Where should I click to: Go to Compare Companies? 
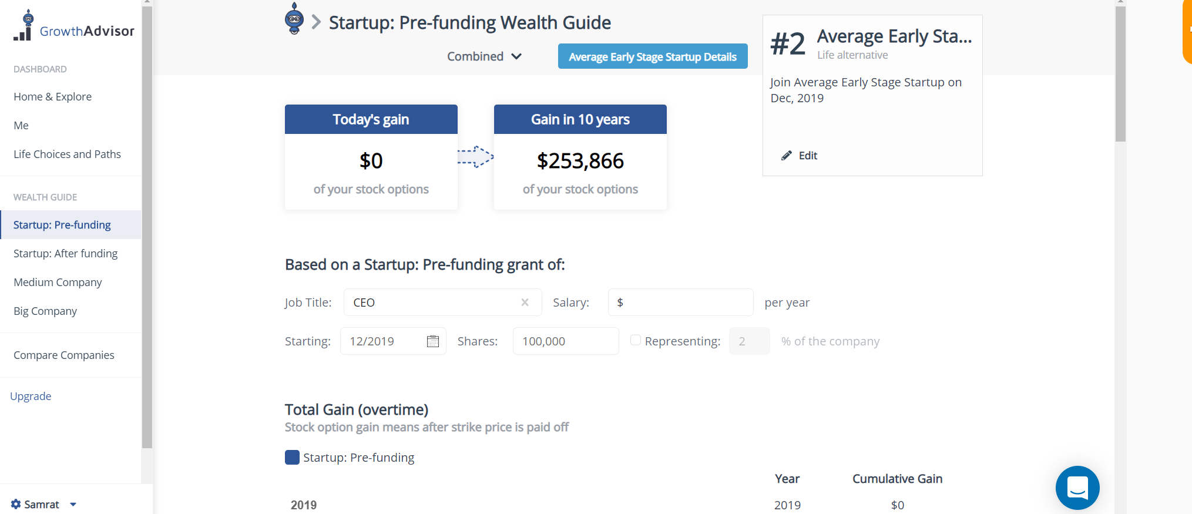(x=63, y=355)
